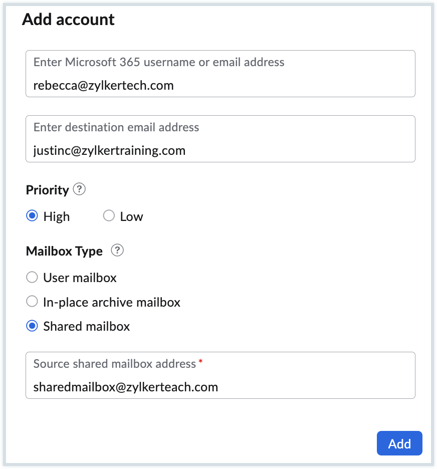Viewport: 437px width, 469px height.
Task: Select the User mailbox type
Action: [x=32, y=277]
